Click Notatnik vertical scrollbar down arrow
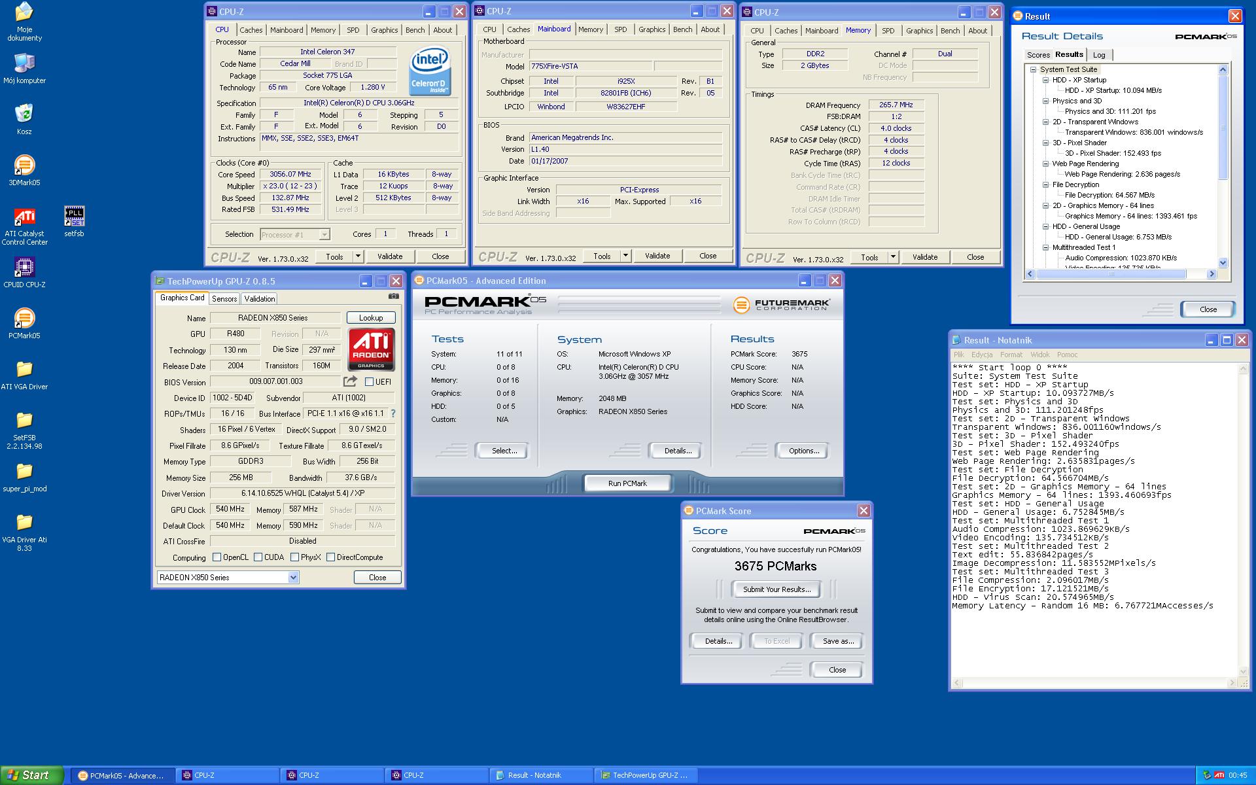This screenshot has width=1256, height=785. pos(1244,672)
